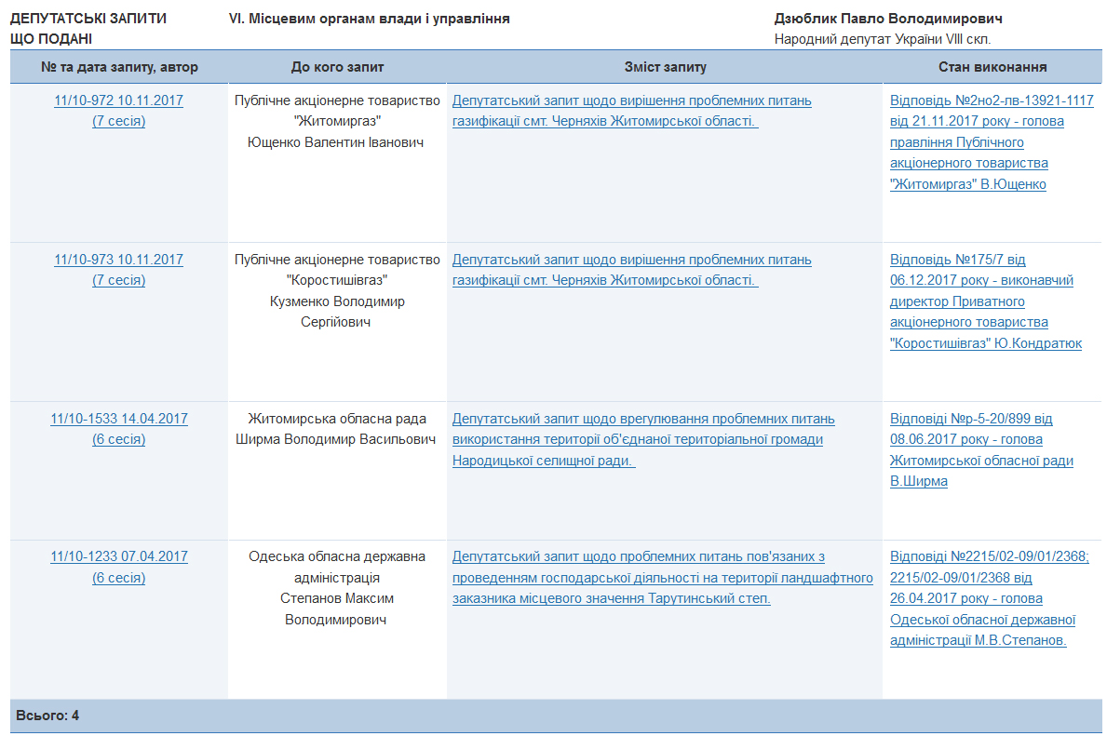The height and width of the screenshot is (736, 1107).
Task: Select the "Стан виконання" column header
Action: (x=992, y=67)
